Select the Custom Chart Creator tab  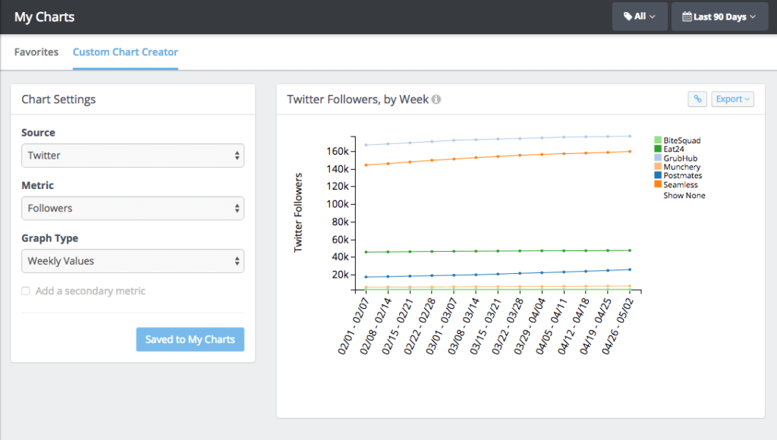[125, 52]
